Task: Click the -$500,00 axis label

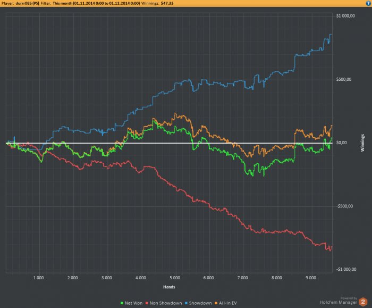Action: point(344,206)
